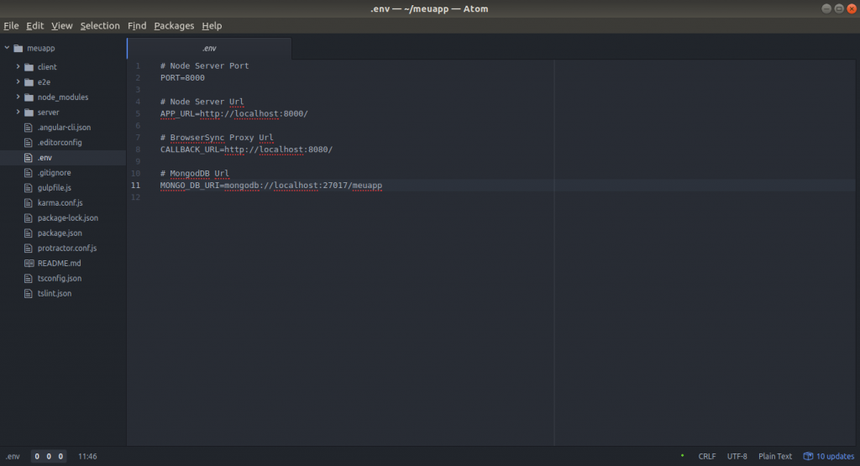This screenshot has height=466, width=860.
Task: Click UTF-8 encoding selector
Action: [x=737, y=457]
